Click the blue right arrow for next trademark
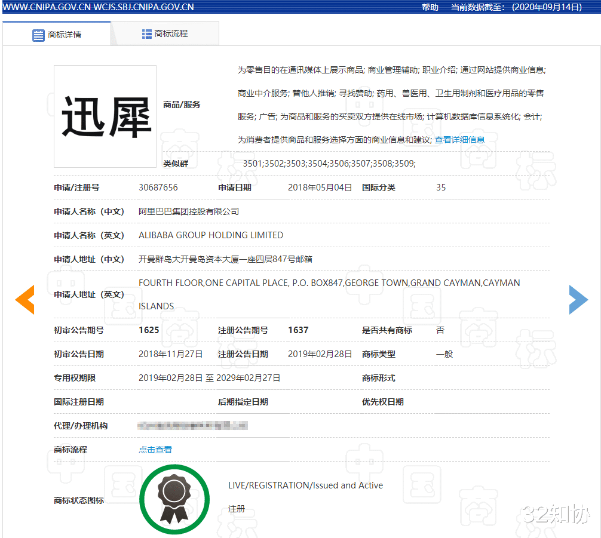The height and width of the screenshot is (538, 601). tap(578, 299)
